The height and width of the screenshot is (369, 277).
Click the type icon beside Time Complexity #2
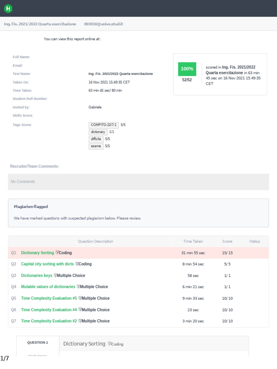[x=80, y=321]
